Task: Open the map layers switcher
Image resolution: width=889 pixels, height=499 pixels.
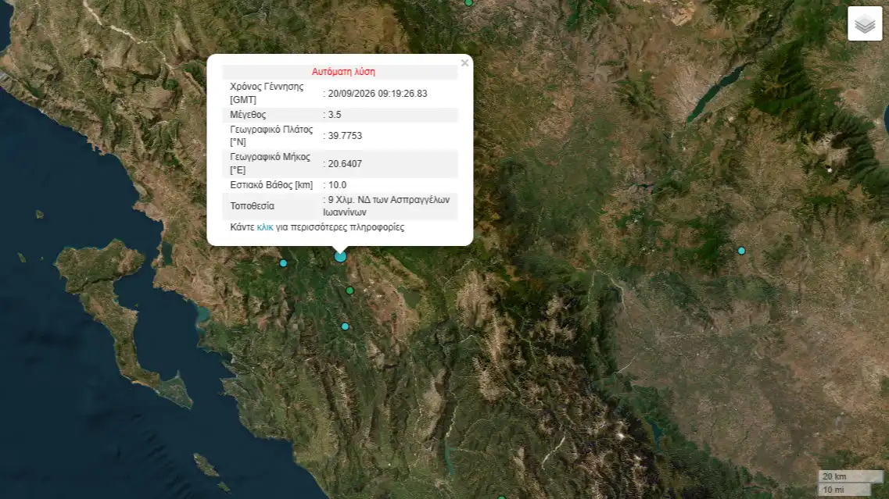Action: 865,23
